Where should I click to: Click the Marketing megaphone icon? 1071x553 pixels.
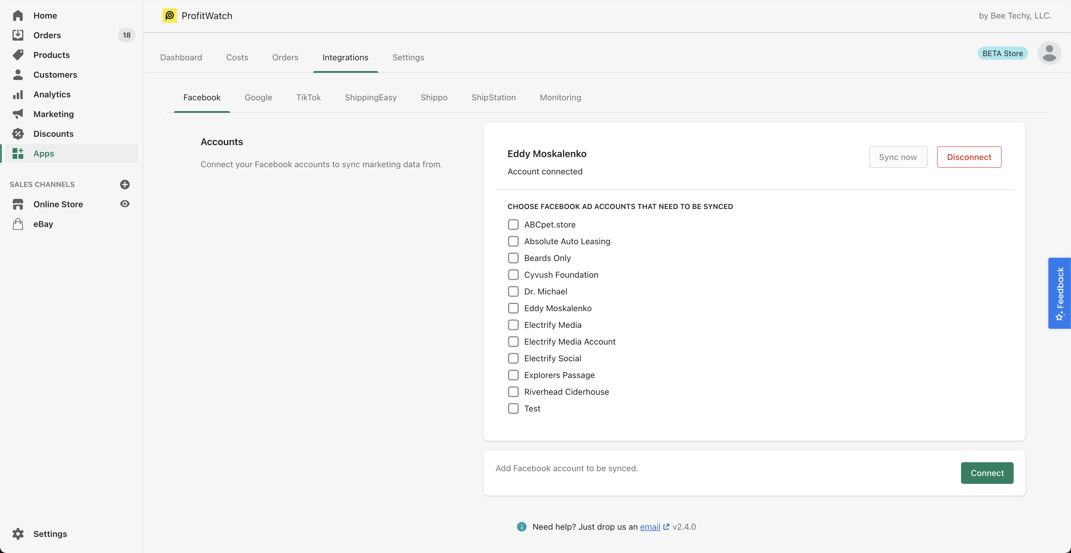point(18,114)
